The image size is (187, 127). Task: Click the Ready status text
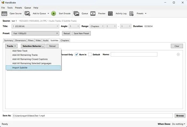[x=5, y=124]
